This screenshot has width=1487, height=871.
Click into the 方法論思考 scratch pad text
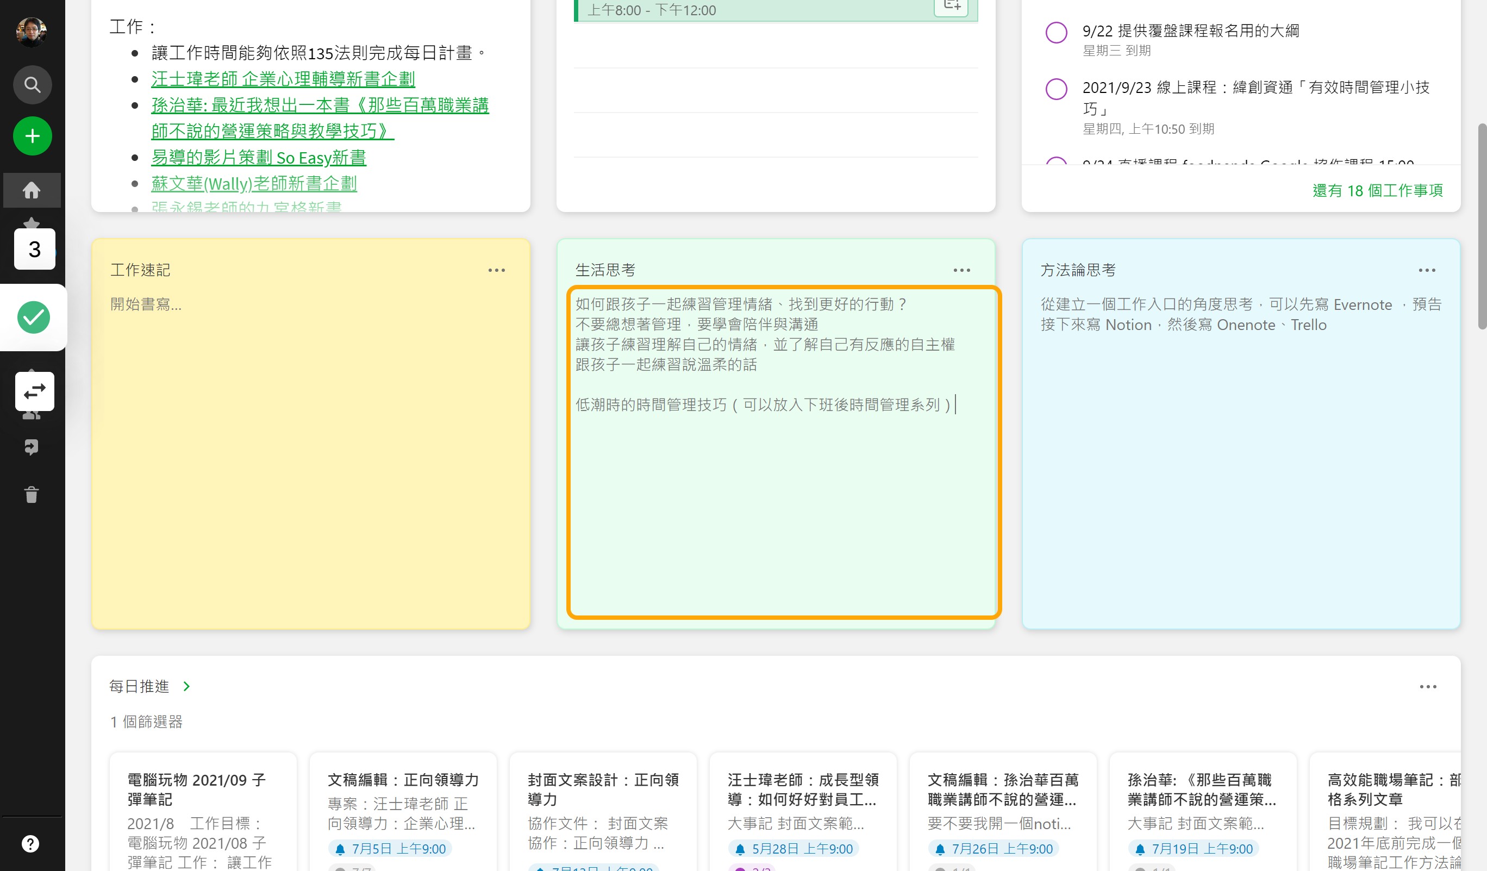pos(1241,314)
